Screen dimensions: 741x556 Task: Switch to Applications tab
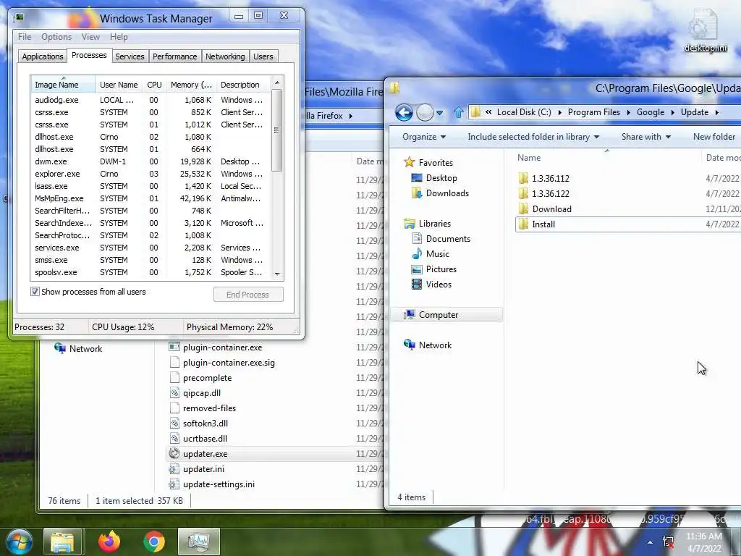43,56
